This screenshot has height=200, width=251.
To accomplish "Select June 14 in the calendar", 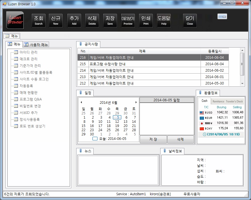I will (134, 122).
